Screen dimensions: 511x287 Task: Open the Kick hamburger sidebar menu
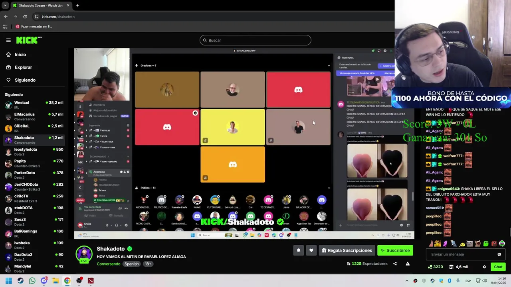[8, 40]
